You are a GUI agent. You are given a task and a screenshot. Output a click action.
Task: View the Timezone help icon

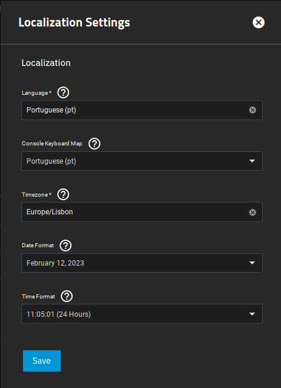tap(63, 194)
